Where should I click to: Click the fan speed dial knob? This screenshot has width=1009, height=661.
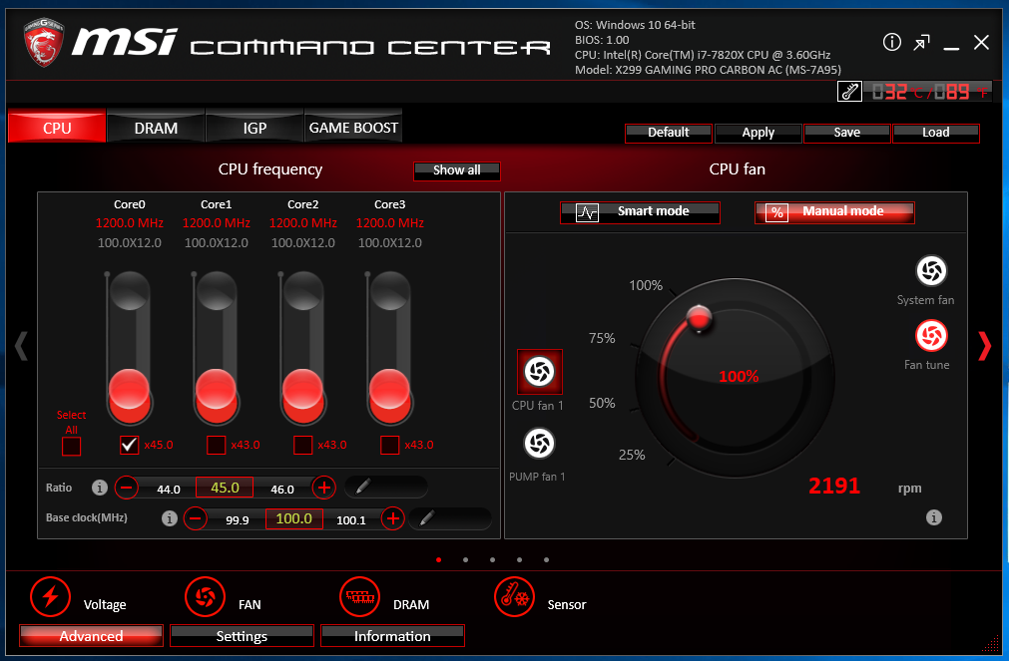[x=699, y=318]
